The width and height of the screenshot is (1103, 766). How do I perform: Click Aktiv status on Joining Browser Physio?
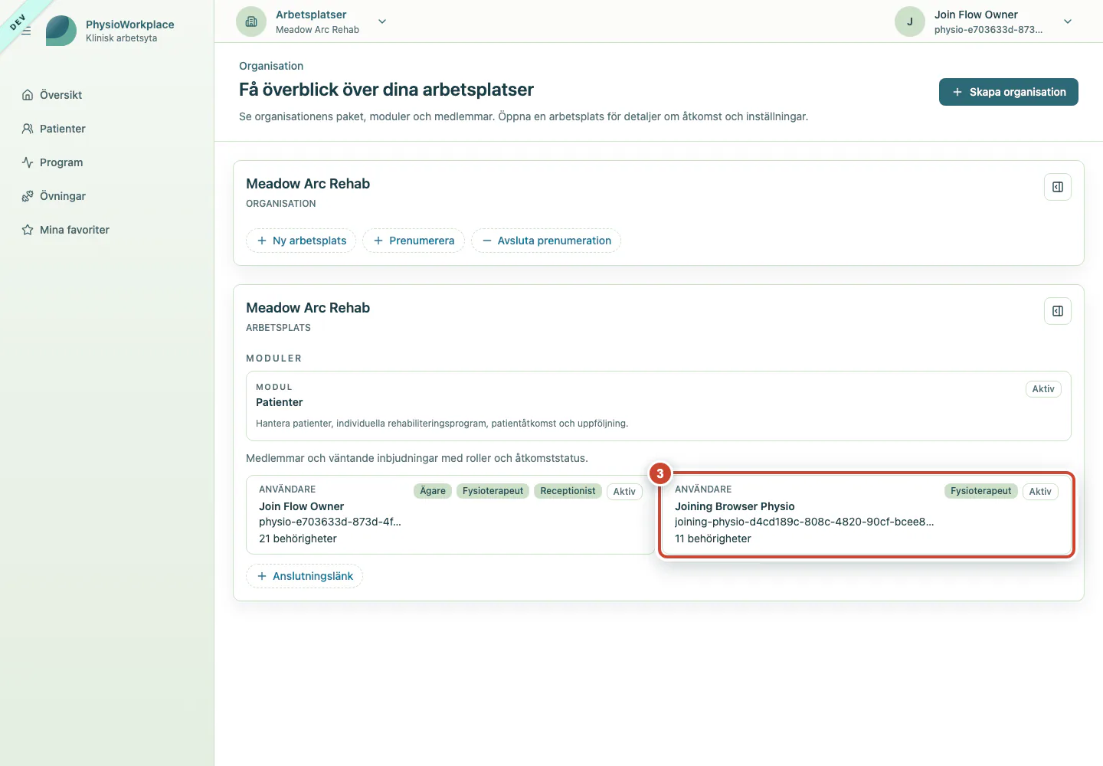[x=1040, y=492]
